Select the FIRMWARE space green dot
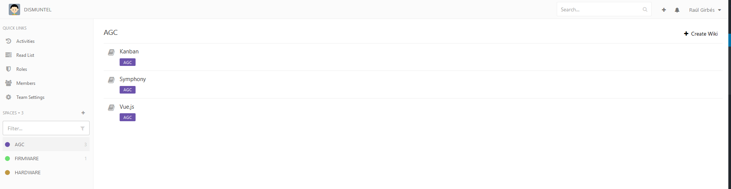The width and height of the screenshot is (731, 189). 7,158
